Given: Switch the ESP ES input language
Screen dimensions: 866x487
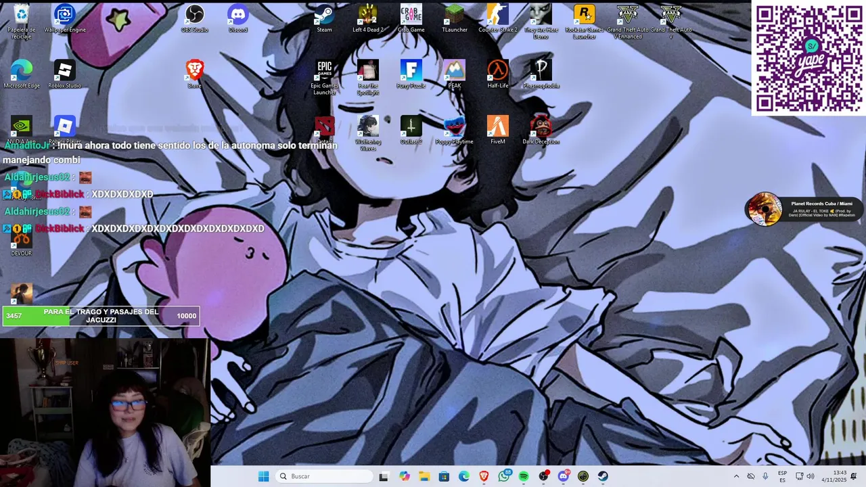Looking at the screenshot, I should pos(783,476).
